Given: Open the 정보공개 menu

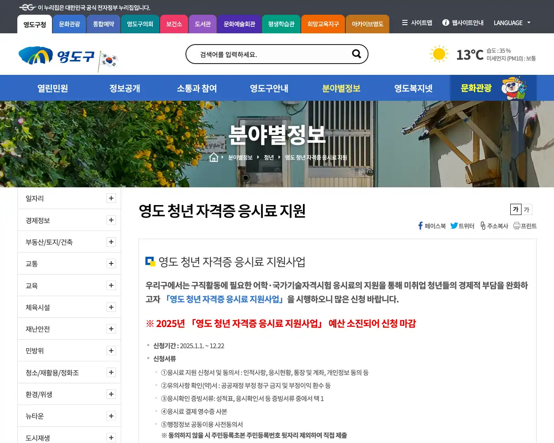Looking at the screenshot, I should (124, 88).
